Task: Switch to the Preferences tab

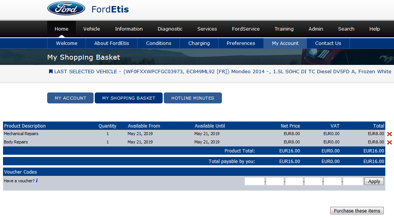Action: click(x=241, y=43)
